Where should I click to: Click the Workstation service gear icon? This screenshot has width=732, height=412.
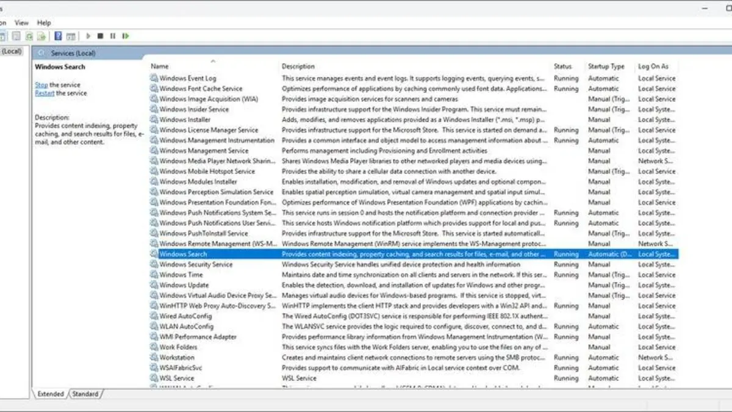click(154, 357)
